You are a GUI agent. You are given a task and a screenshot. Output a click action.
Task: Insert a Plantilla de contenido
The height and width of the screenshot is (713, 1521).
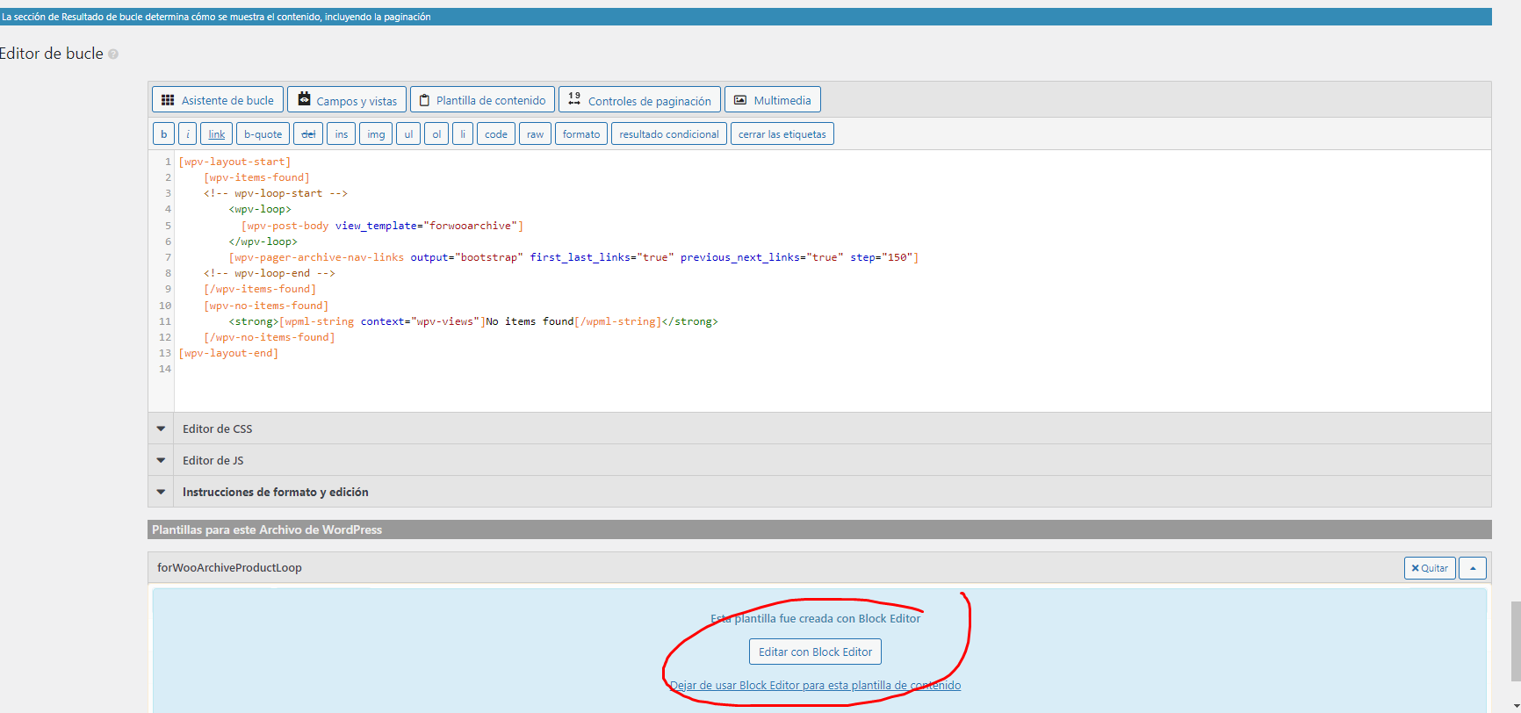[x=482, y=100]
